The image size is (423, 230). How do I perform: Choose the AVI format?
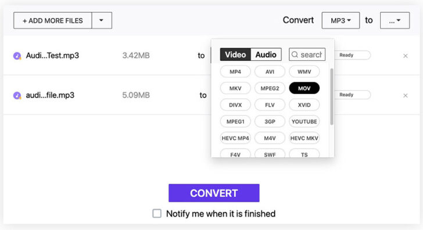[x=270, y=71]
